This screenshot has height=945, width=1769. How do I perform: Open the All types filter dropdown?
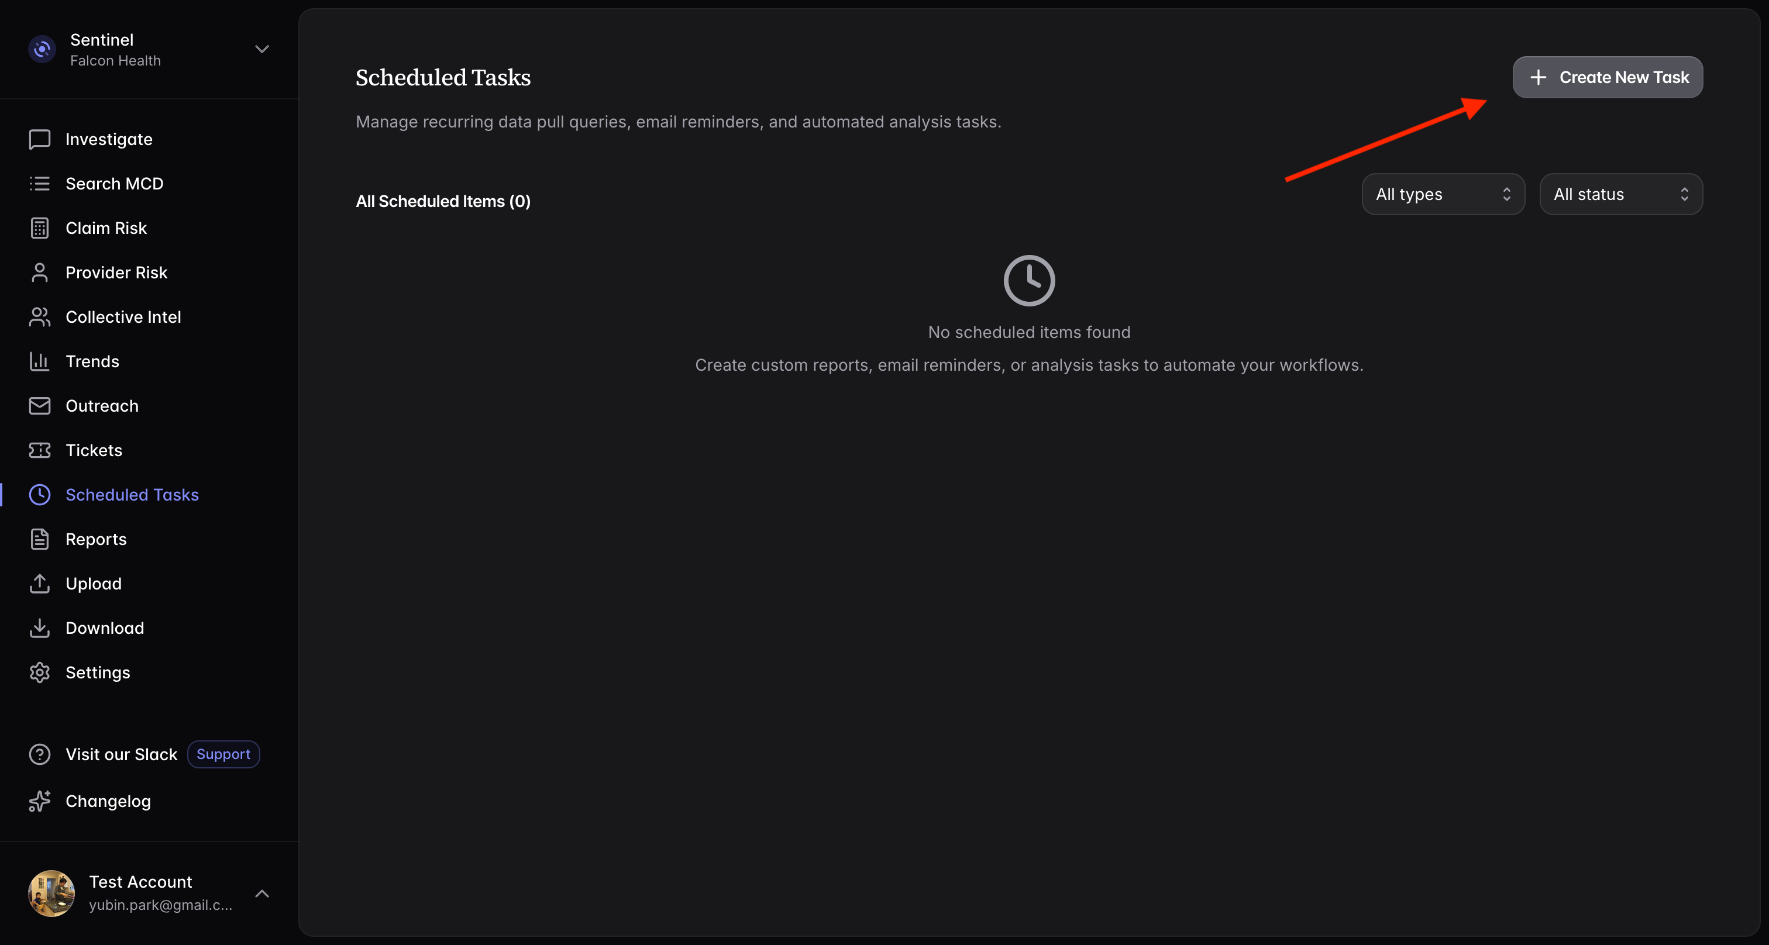point(1443,194)
